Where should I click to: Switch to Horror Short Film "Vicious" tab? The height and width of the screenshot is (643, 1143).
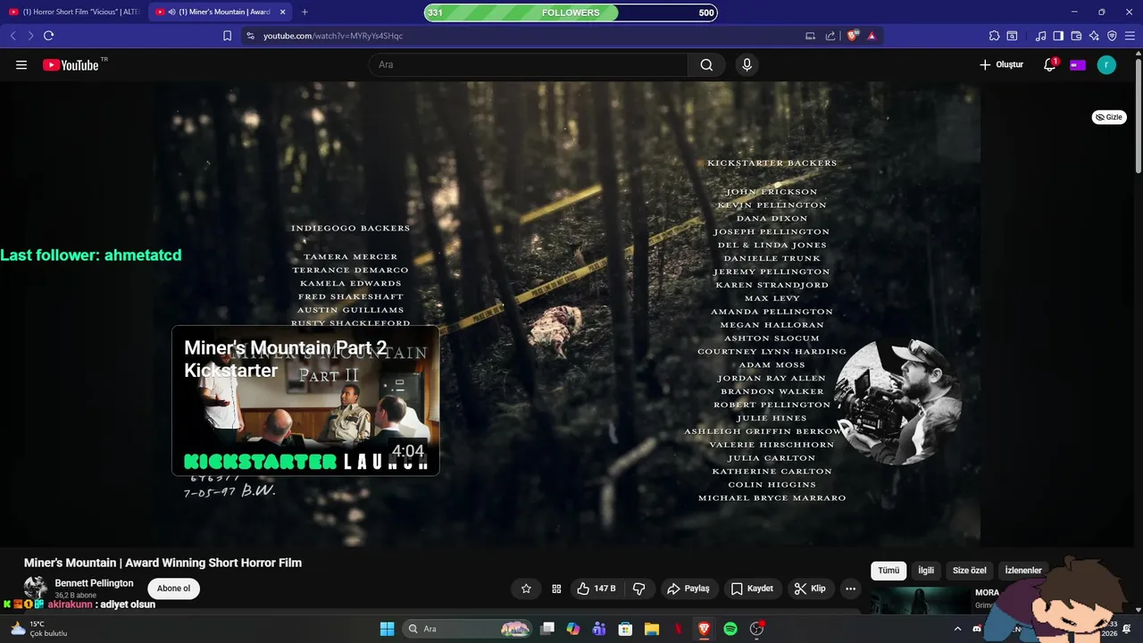pyautogui.click(x=73, y=12)
